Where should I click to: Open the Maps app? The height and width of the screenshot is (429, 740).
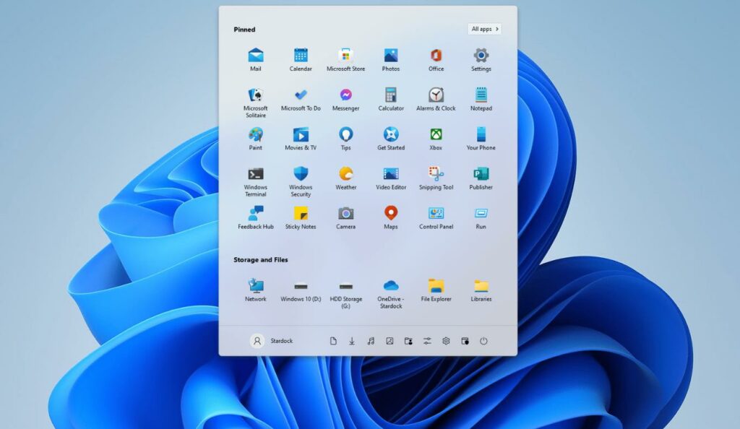[391, 218]
